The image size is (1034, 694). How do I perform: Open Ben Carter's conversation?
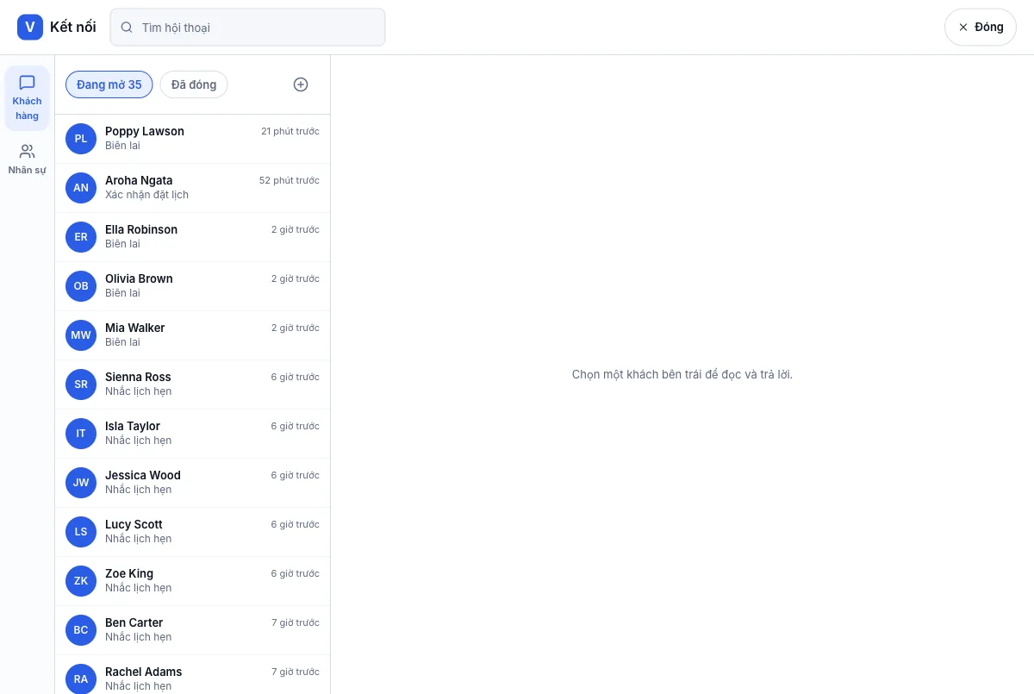192,630
